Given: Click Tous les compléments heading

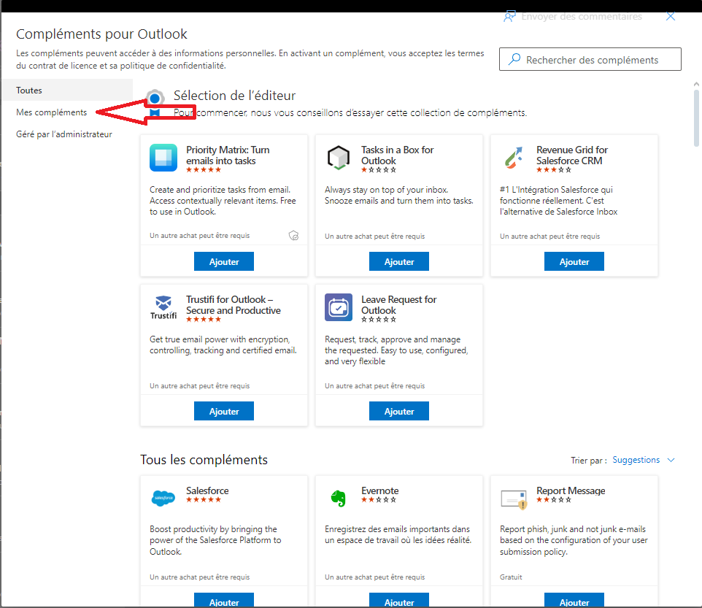Looking at the screenshot, I should [204, 460].
